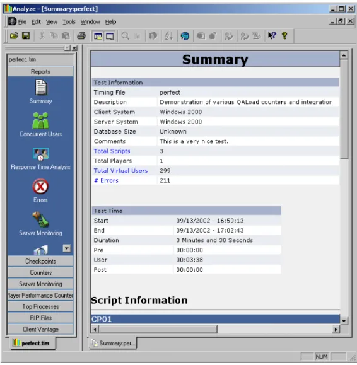The height and width of the screenshot is (365, 357).
Task: Click the 'This is a very nice test.' comment
Action: coord(194,141)
